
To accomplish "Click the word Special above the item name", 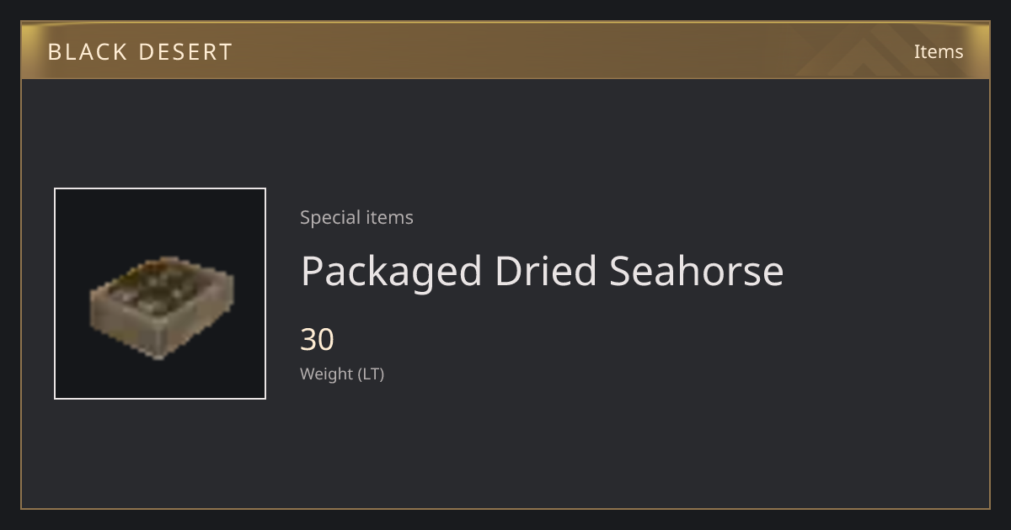I will (x=328, y=217).
